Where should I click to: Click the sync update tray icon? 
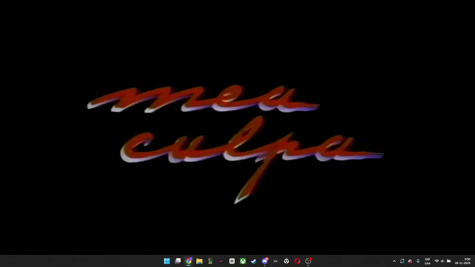coord(402,261)
